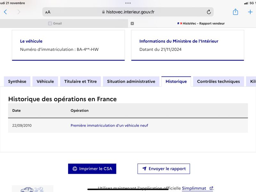Tap the three dots multitasking menu
This screenshot has height=192, width=256.
tap(128, 3)
